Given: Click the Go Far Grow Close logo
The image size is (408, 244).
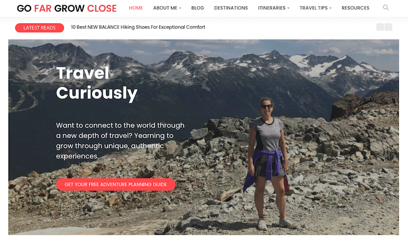Looking at the screenshot, I should (67, 8).
